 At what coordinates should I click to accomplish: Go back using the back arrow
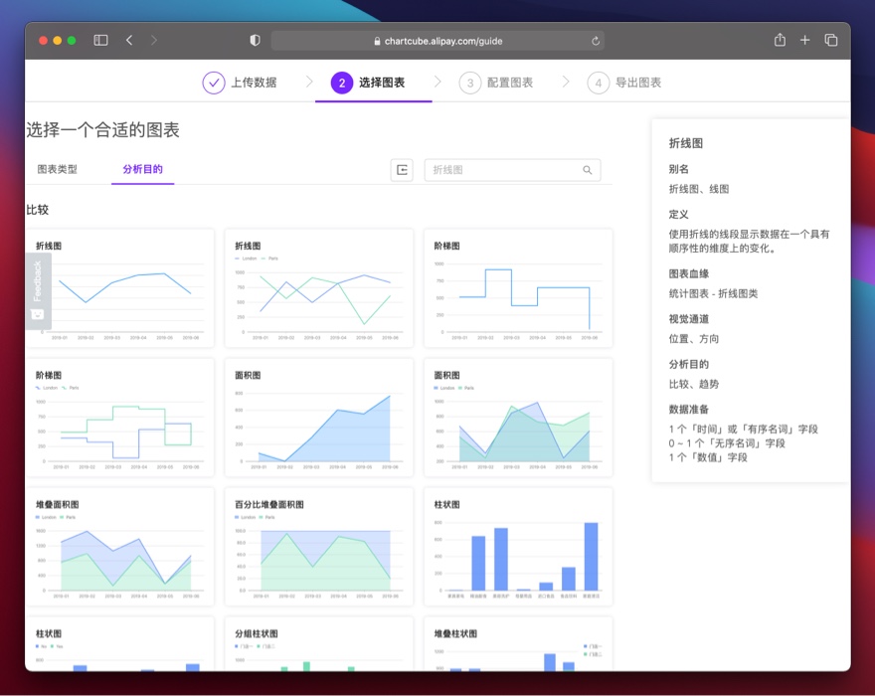(129, 41)
